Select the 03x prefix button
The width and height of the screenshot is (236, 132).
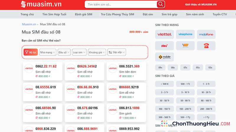click(x=210, y=68)
